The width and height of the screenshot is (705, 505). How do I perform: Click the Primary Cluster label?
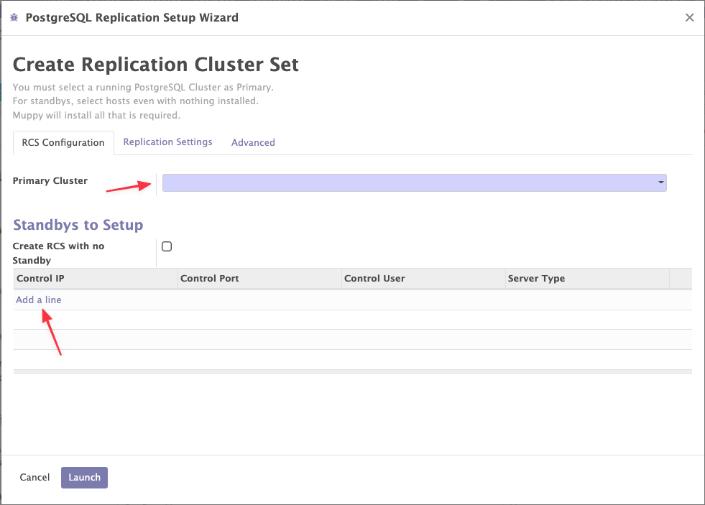(50, 180)
